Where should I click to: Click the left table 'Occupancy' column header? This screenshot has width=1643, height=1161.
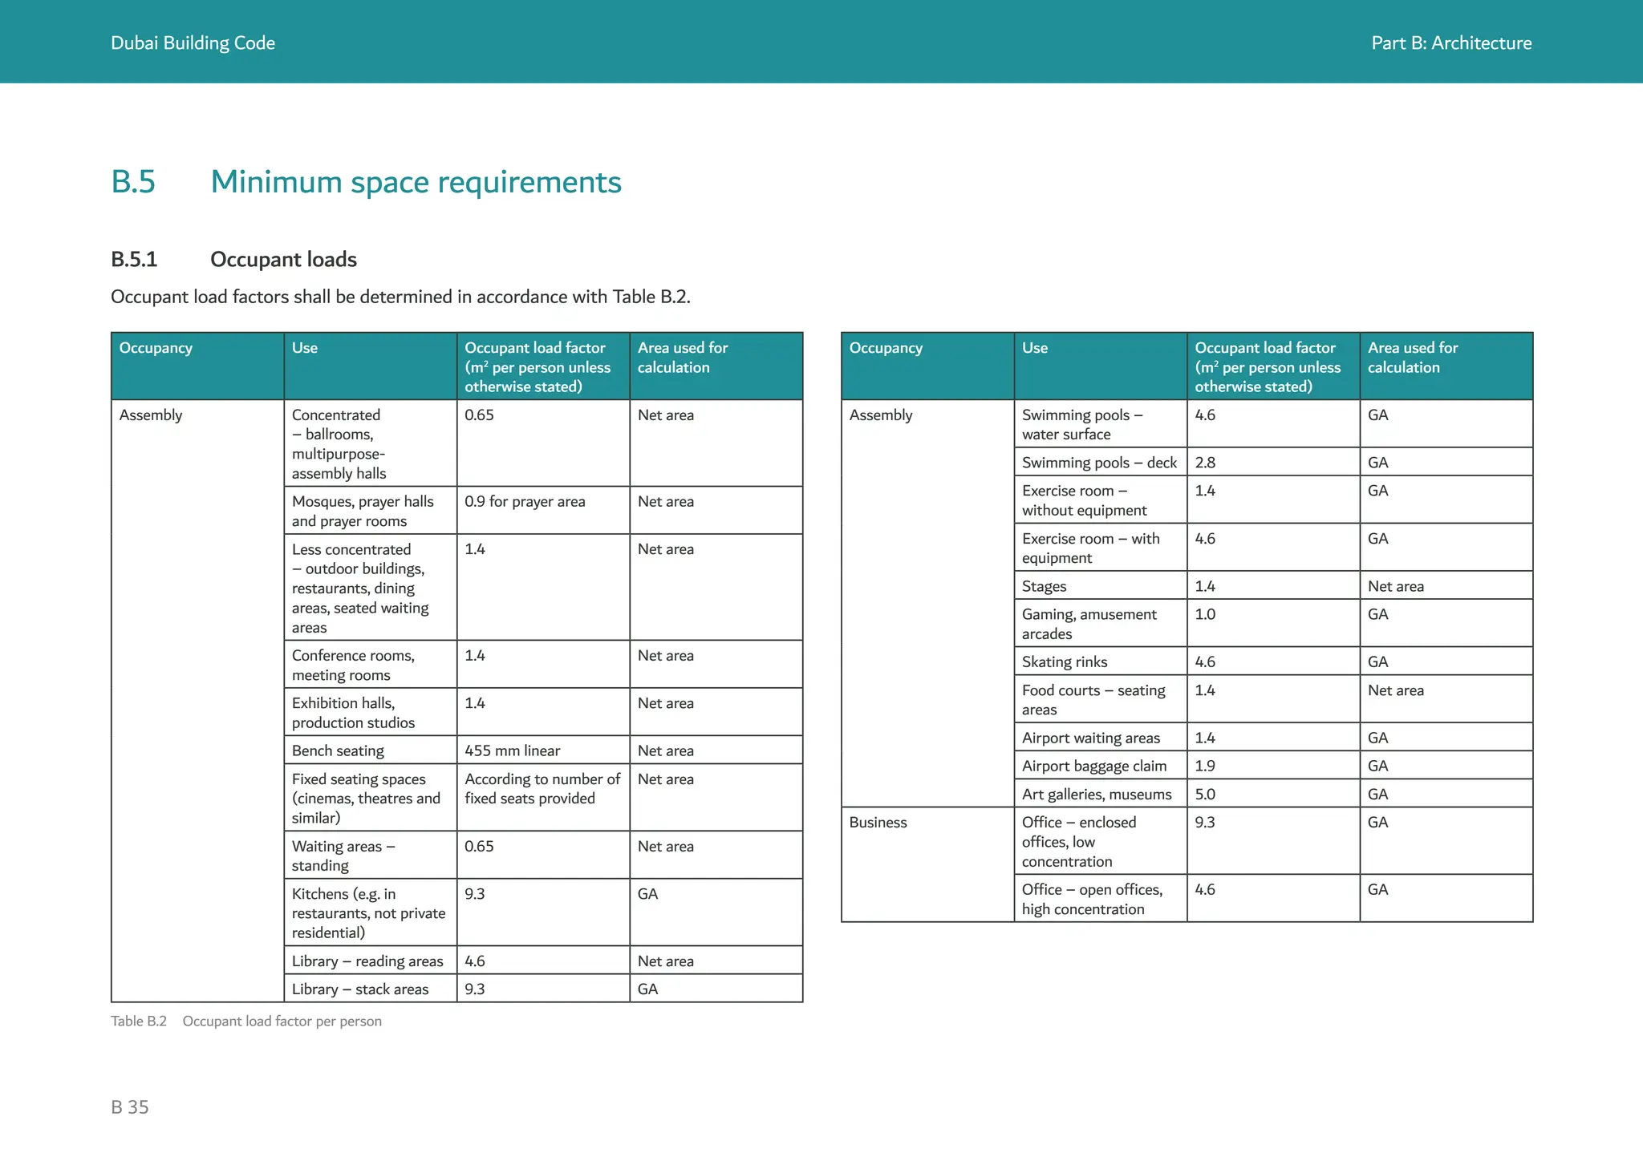[x=156, y=348]
